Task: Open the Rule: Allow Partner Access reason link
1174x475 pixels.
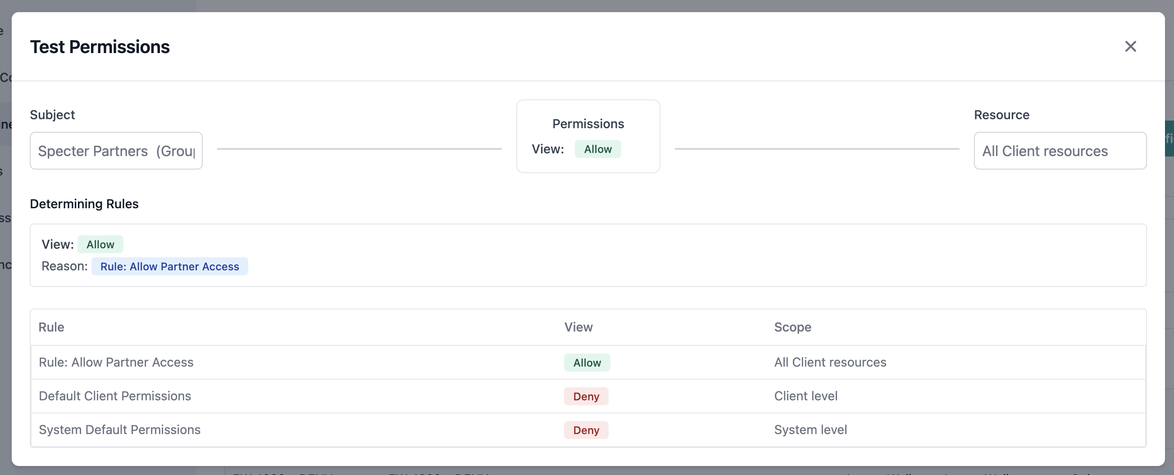Action: (169, 266)
